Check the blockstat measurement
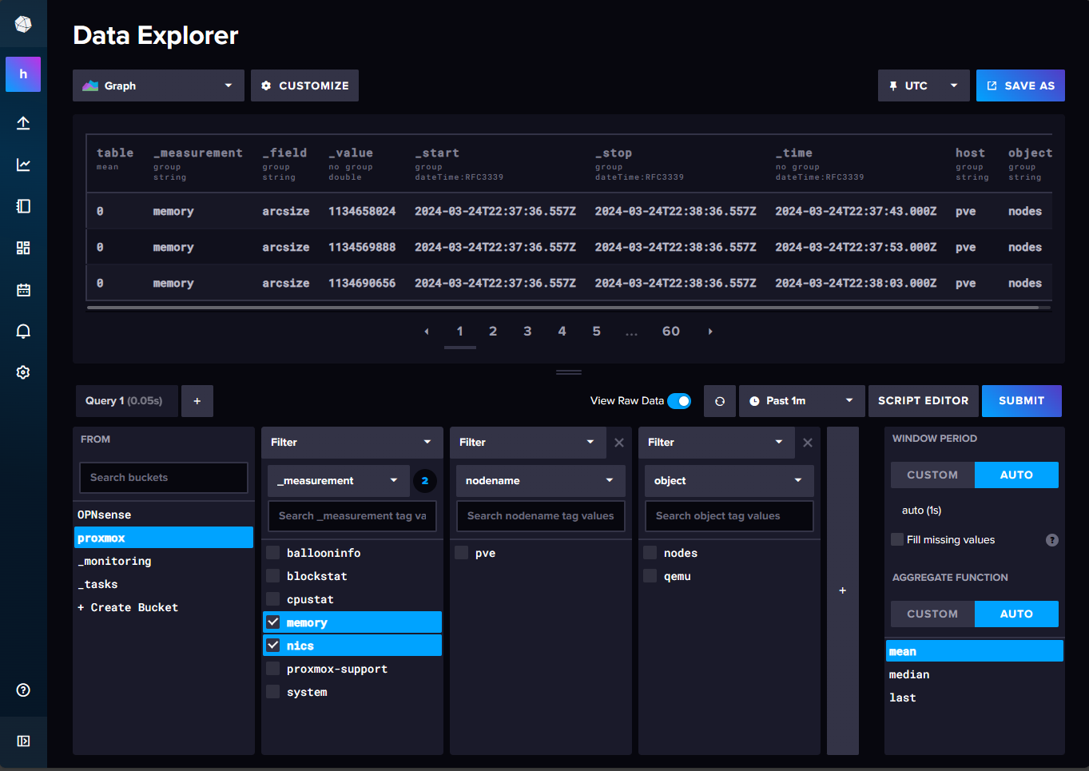Viewport: 1089px width, 771px height. pos(273,576)
